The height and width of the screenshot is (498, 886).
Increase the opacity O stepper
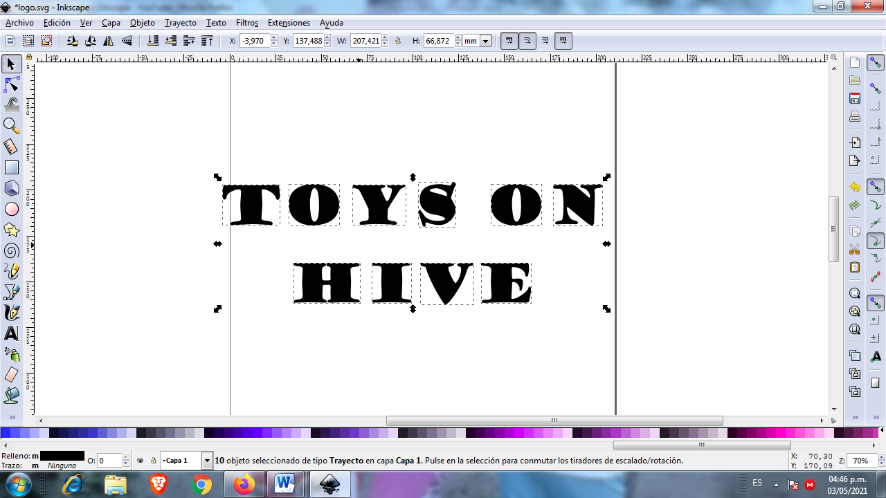(x=126, y=457)
